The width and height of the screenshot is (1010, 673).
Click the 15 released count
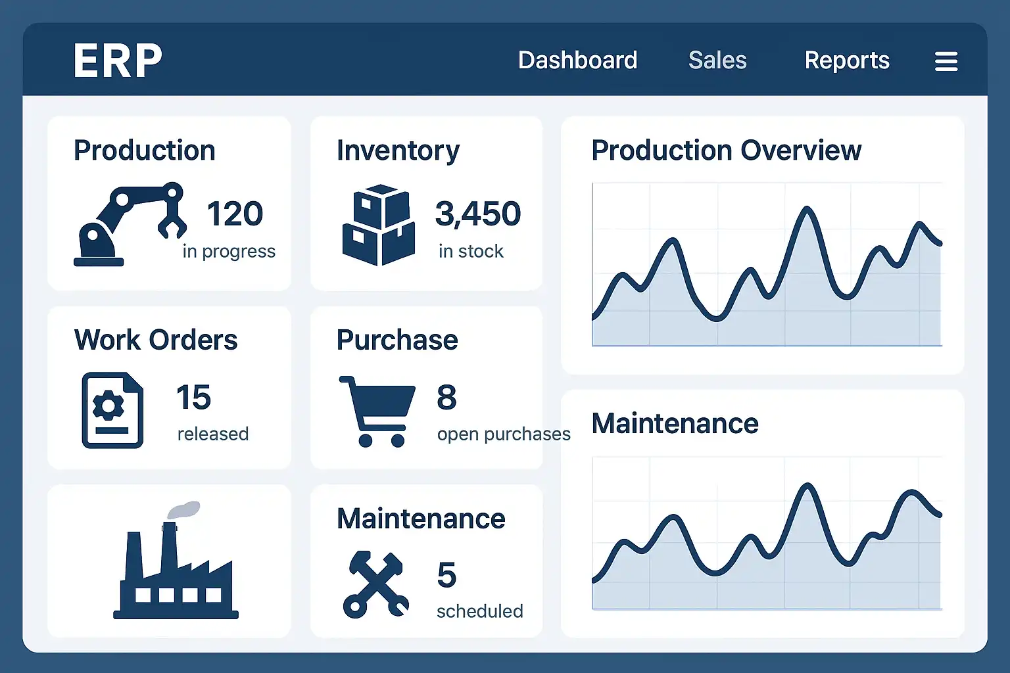coord(194,398)
